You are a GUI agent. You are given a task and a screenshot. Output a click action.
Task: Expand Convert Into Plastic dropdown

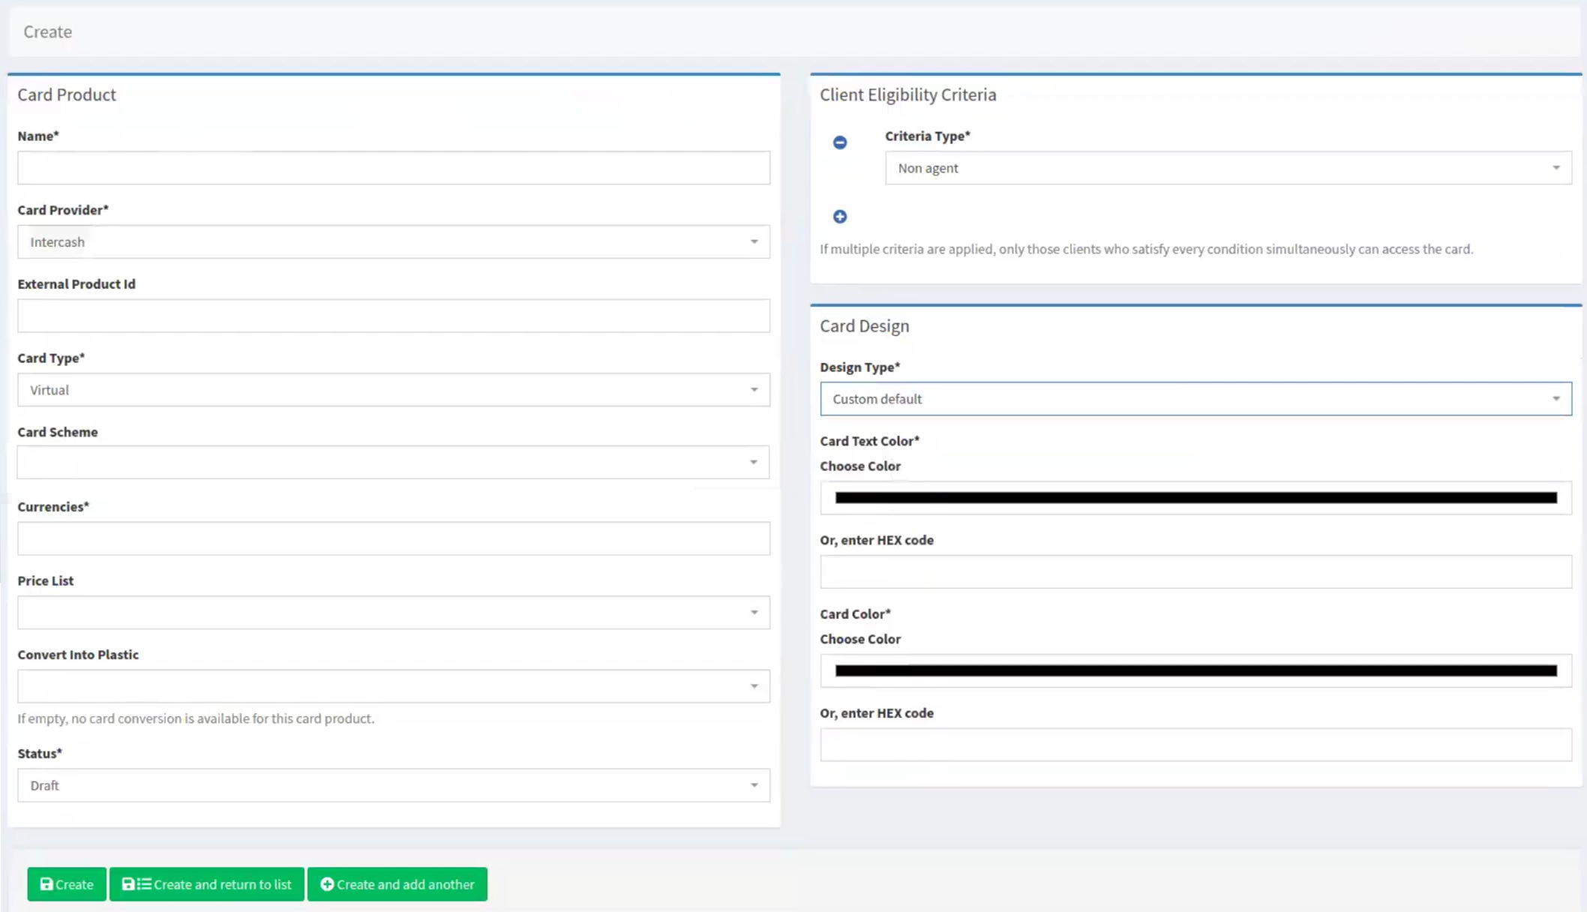pos(393,686)
